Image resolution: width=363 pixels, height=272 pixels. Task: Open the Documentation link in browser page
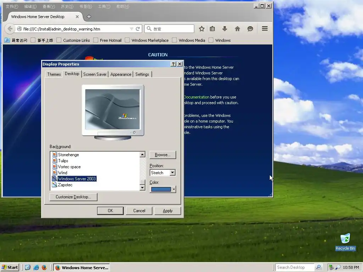tap(196, 97)
